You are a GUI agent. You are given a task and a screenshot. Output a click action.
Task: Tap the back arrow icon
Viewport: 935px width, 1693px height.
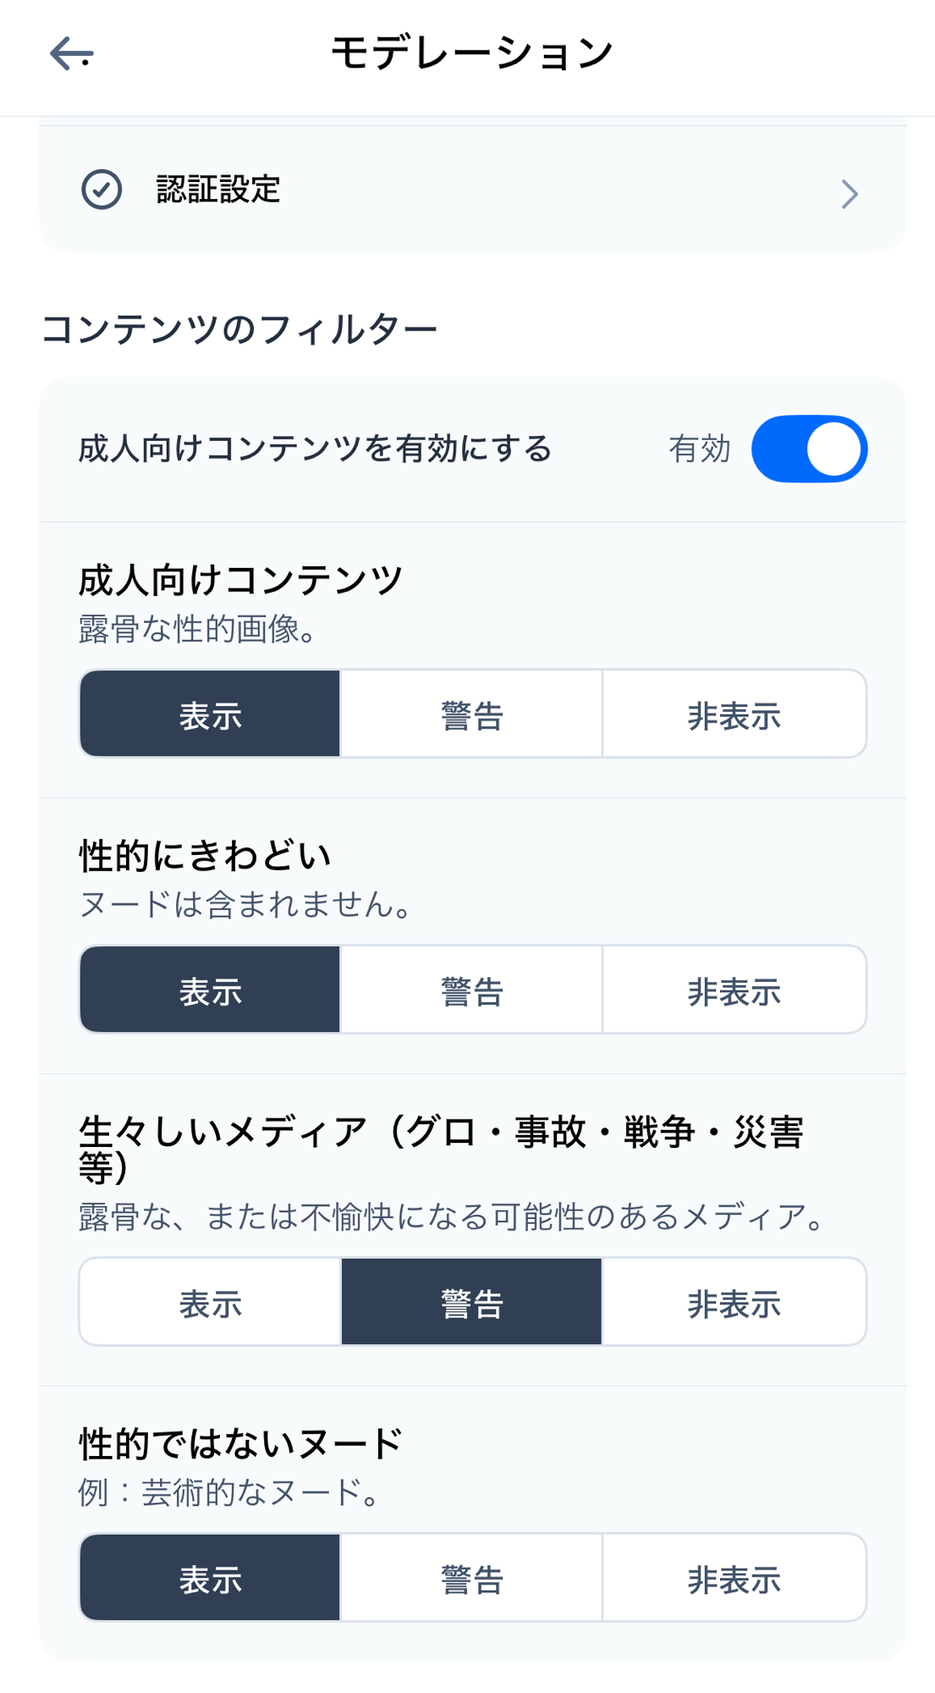pos(71,54)
